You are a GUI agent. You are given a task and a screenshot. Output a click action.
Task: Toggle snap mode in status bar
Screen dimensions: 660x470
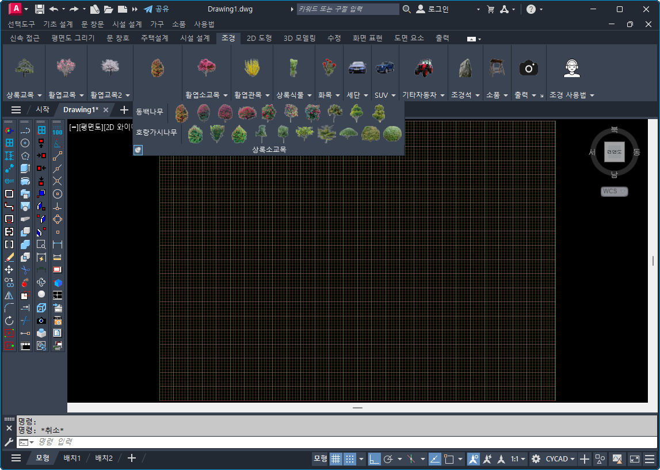tap(350, 458)
